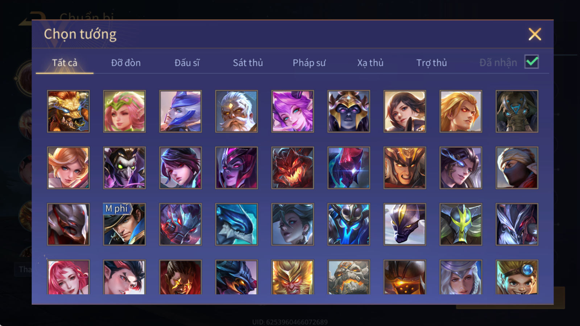The width and height of the screenshot is (580, 326).
Task: Select the hero marked 'M phí'
Action: tap(124, 224)
